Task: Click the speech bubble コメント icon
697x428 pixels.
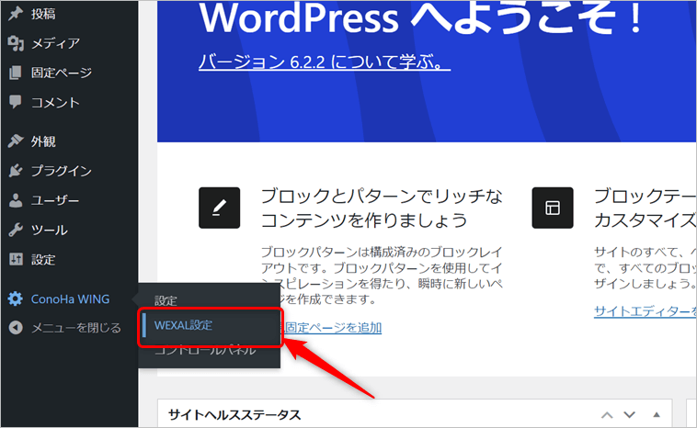Action: coord(15,102)
